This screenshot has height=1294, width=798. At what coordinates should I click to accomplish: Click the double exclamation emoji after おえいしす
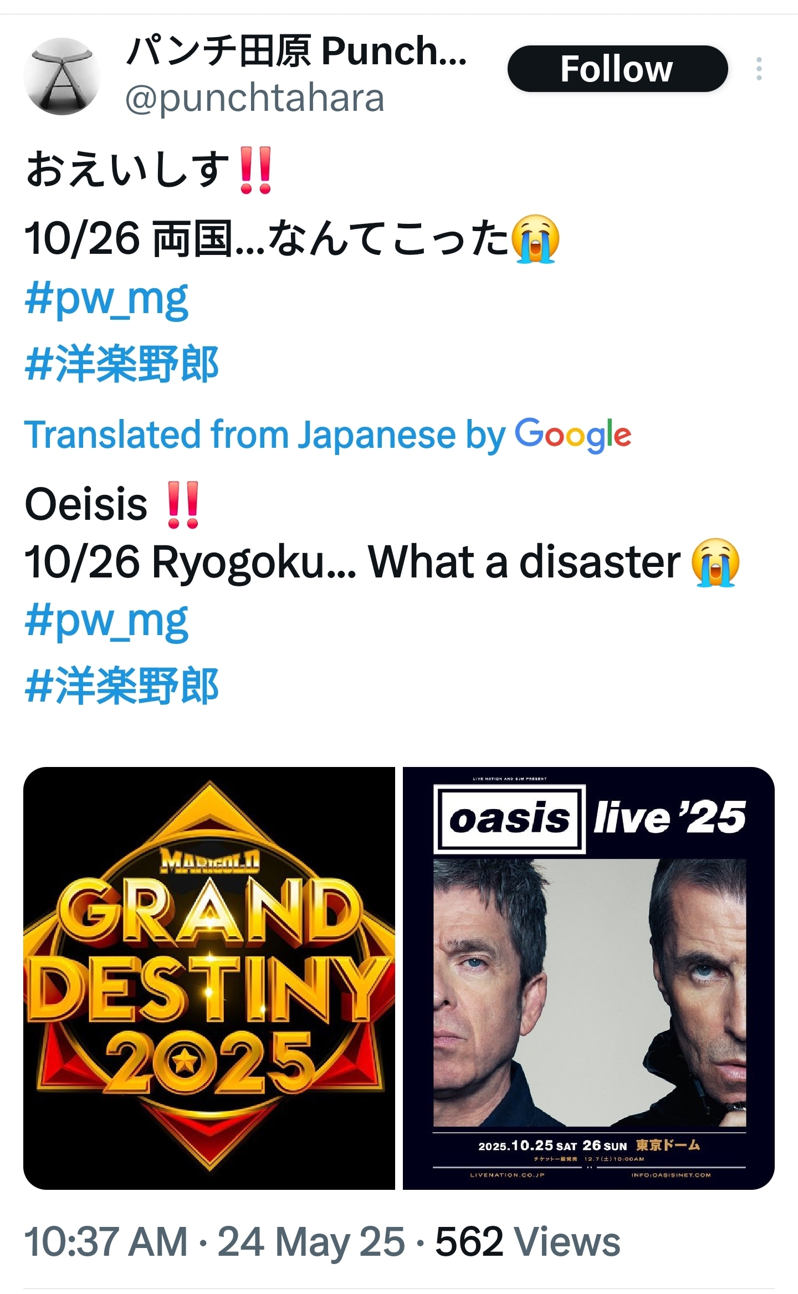[255, 170]
